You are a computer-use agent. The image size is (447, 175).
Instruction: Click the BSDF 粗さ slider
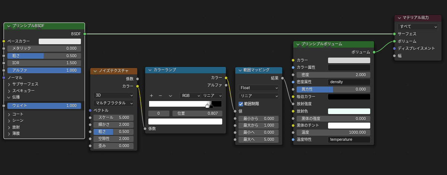coord(44,56)
